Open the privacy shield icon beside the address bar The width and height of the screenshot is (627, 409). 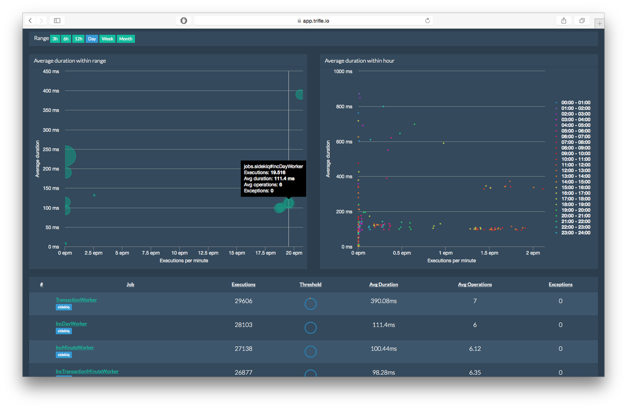tap(184, 20)
